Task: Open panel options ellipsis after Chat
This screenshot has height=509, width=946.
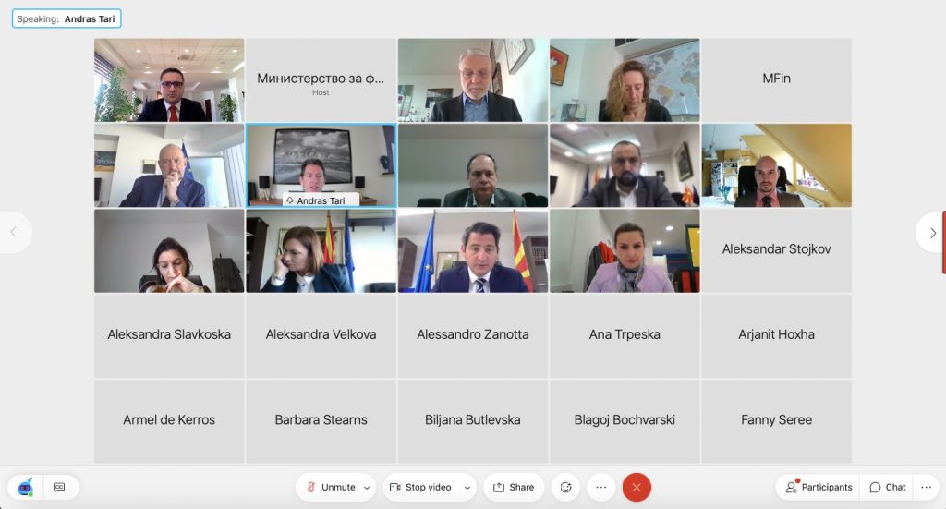Action: click(926, 487)
